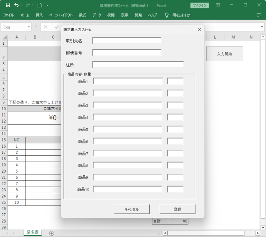This screenshot has width=266, height=237.
Task: Click the lightbulb 'Tell me' icon
Action: [166, 15]
